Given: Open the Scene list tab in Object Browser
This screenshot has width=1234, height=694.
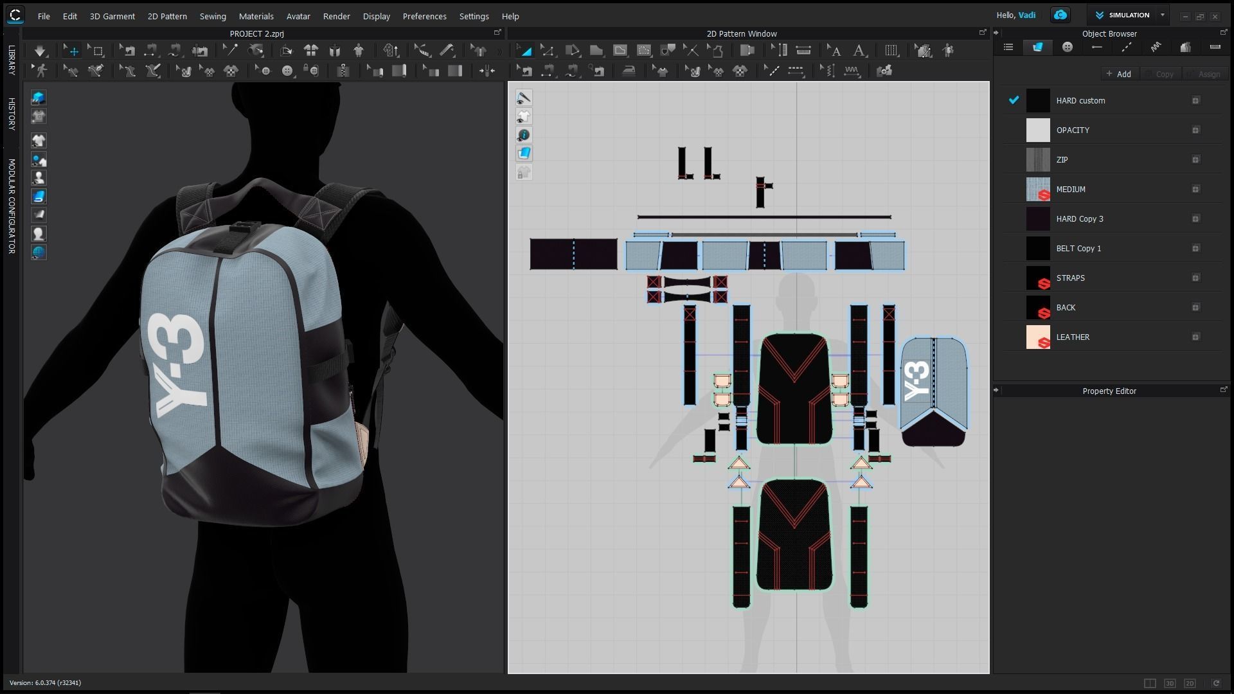Looking at the screenshot, I should (x=1008, y=47).
